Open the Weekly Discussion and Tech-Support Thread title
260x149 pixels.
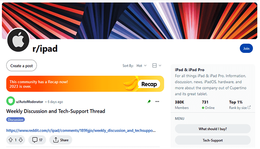pos(56,111)
